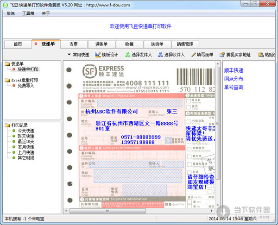This screenshot has width=278, height=225.
Task: Open 最近10天 print records
Action: tap(24, 142)
